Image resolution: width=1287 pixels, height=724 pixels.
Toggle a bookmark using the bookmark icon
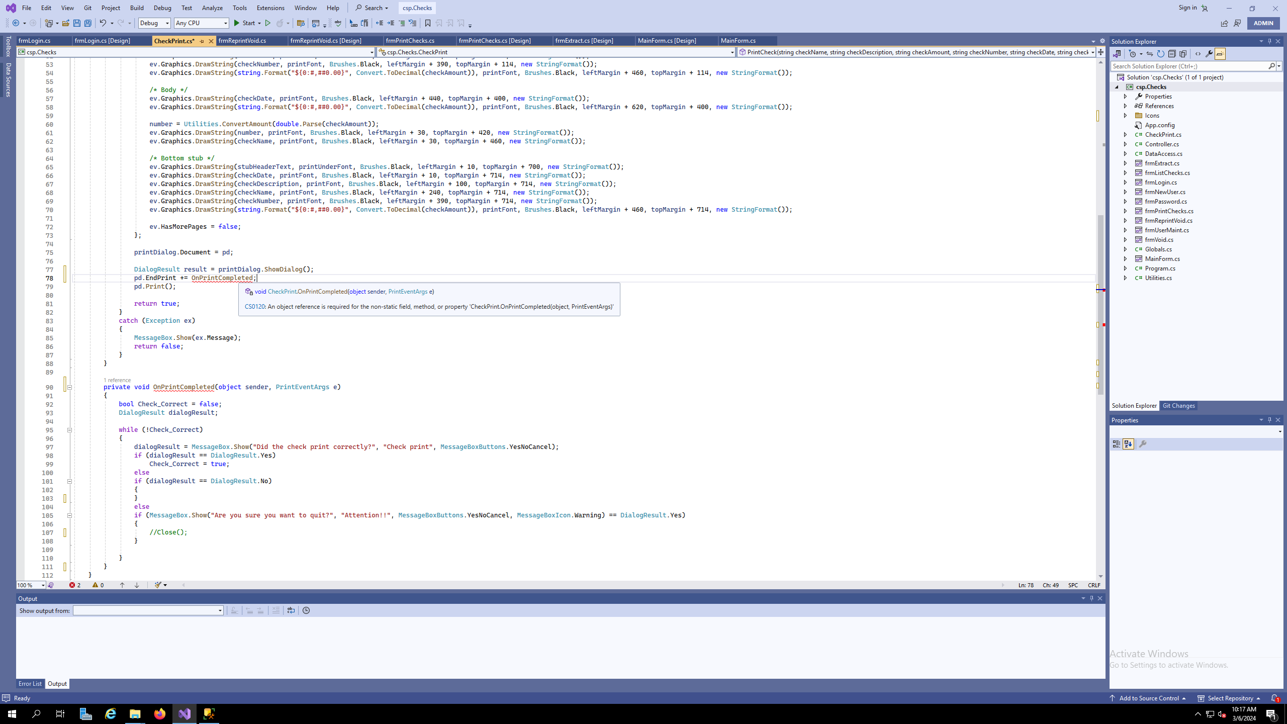pos(428,23)
